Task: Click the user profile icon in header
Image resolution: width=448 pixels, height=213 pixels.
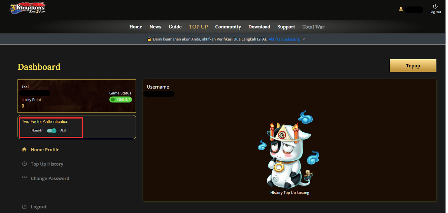Action: point(401,9)
